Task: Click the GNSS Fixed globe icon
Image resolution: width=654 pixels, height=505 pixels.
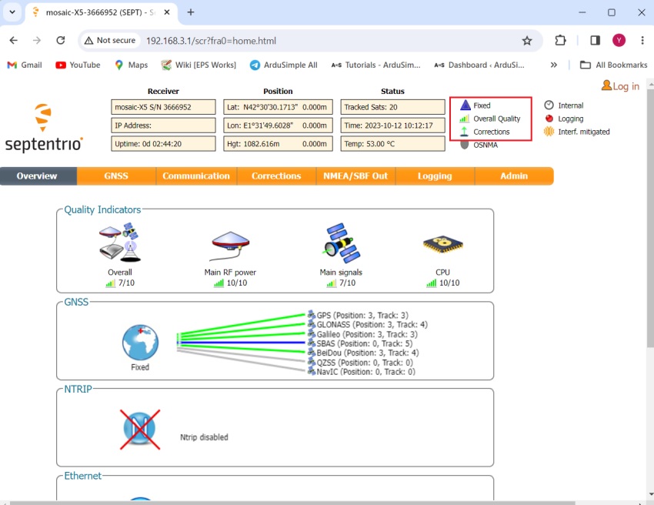Action: pos(140,343)
